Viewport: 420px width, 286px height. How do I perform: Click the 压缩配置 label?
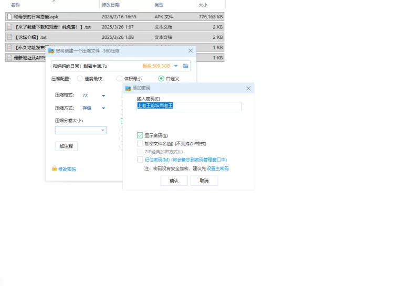[x=61, y=79]
